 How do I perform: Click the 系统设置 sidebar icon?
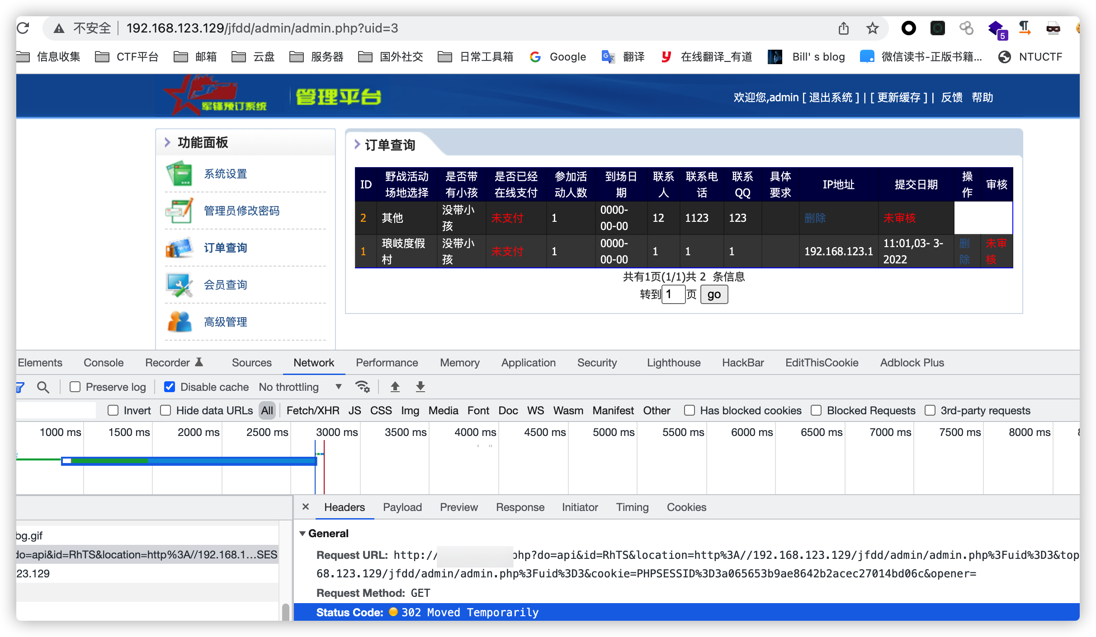[x=180, y=173]
